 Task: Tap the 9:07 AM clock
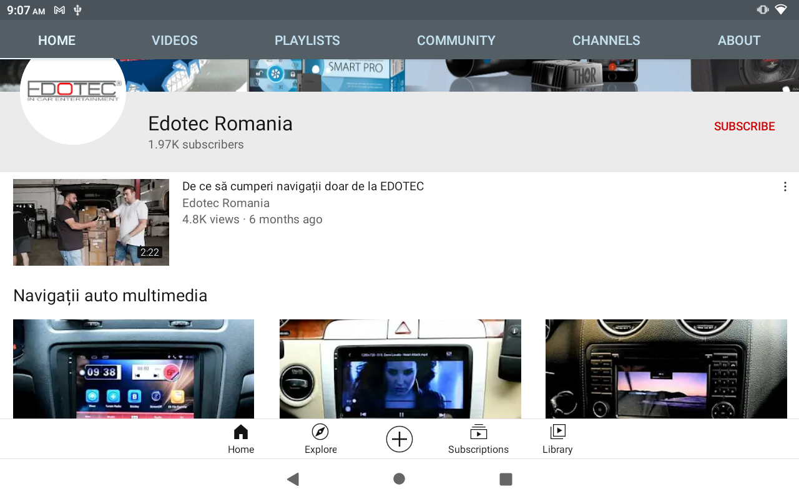point(26,10)
